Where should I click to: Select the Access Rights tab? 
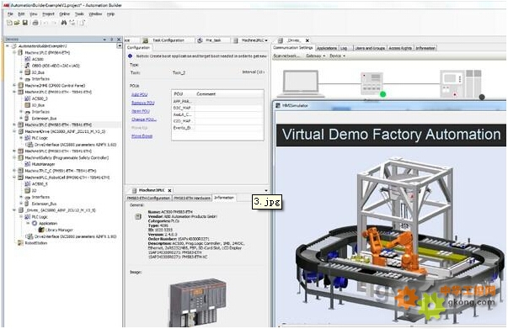click(400, 48)
